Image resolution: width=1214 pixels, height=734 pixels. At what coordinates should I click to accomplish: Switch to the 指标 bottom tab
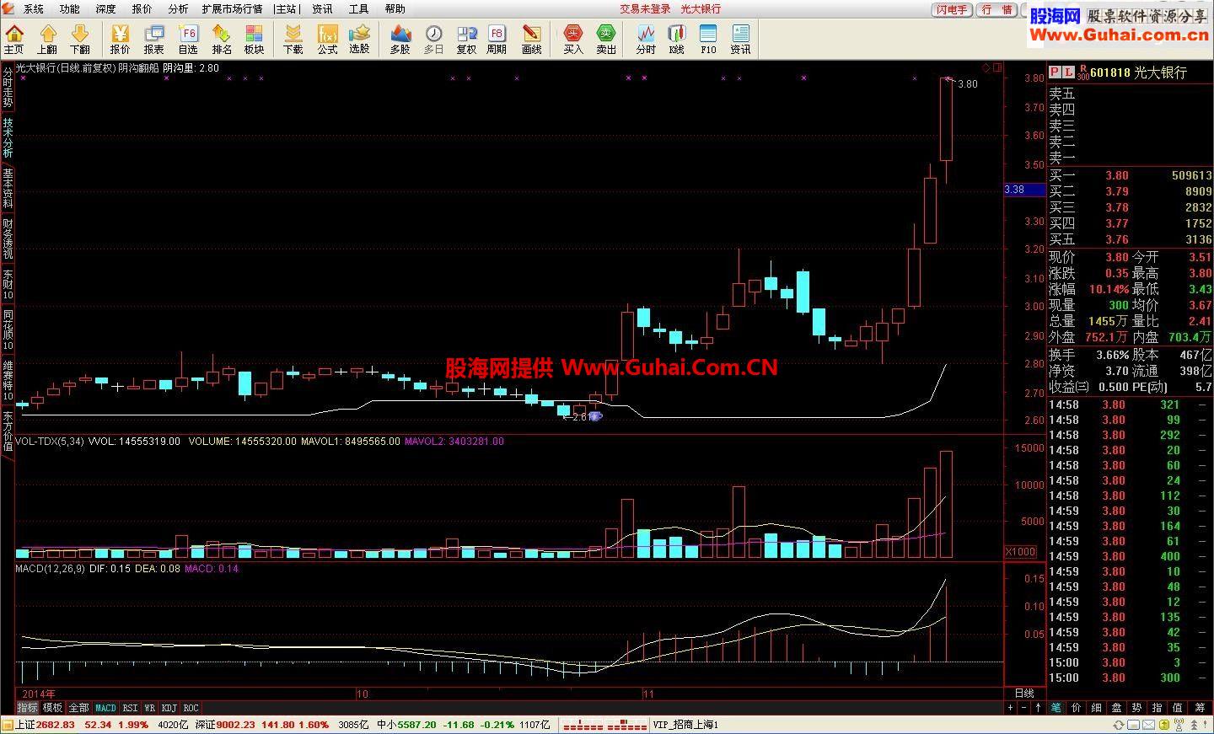[28, 708]
